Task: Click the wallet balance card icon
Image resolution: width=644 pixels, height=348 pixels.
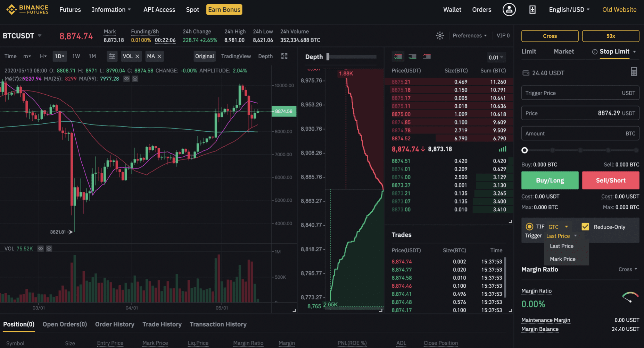Action: click(x=526, y=73)
